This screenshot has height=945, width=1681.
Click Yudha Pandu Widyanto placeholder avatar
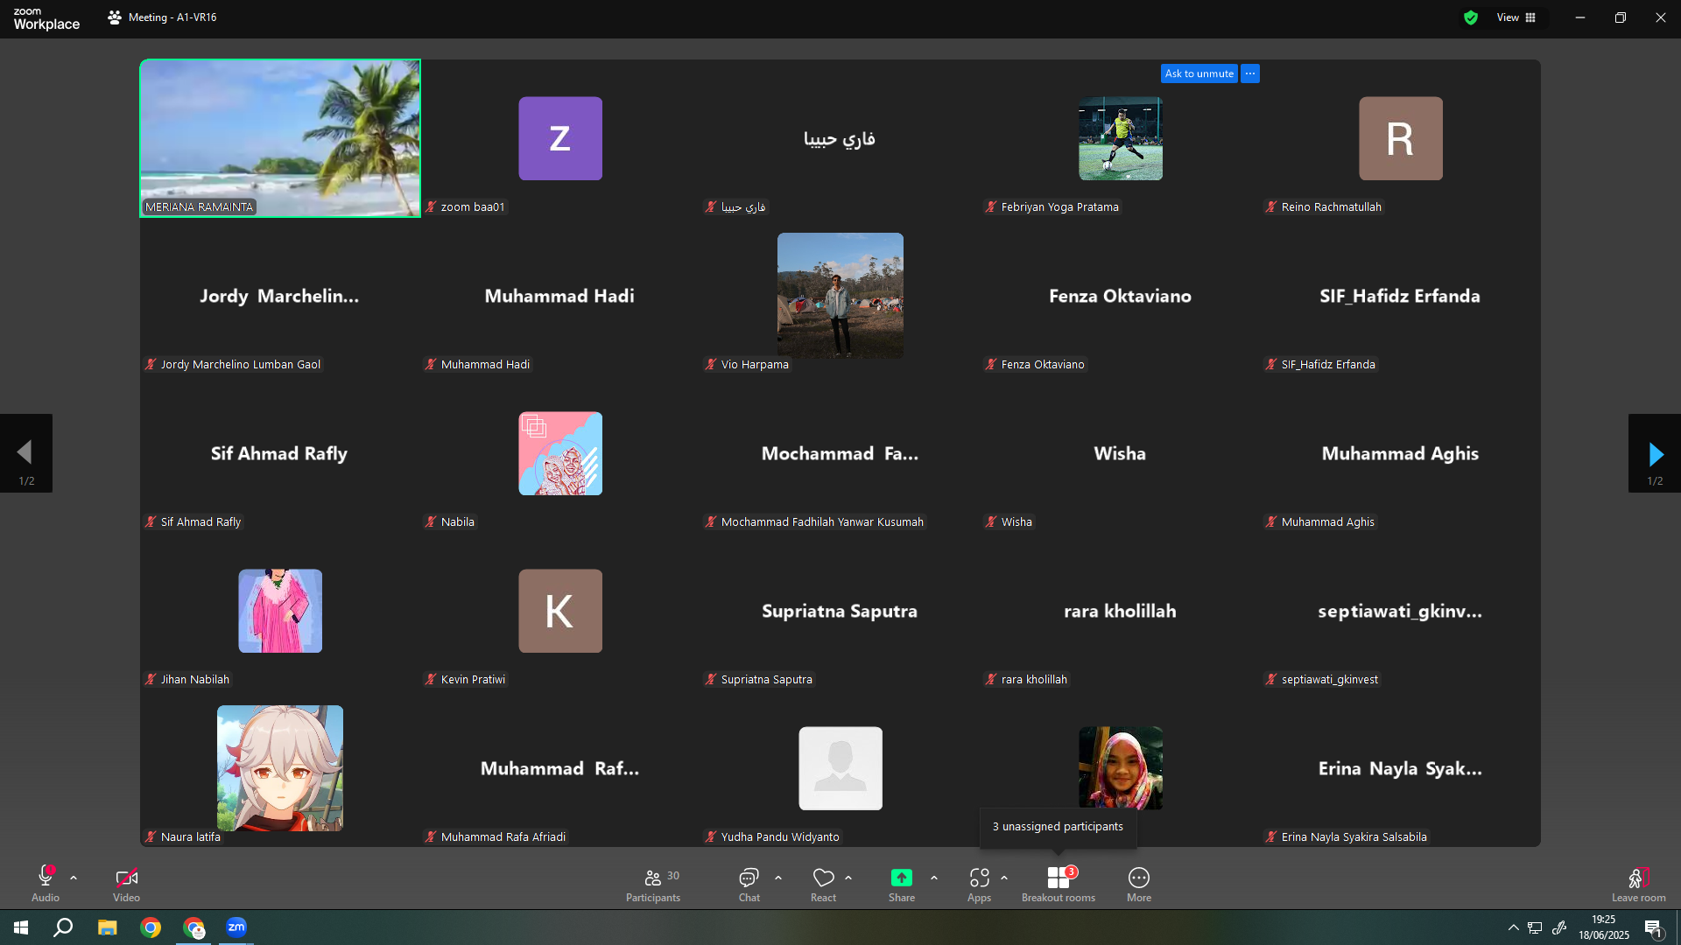840,768
